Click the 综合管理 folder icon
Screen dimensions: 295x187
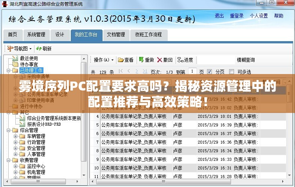(15, 130)
